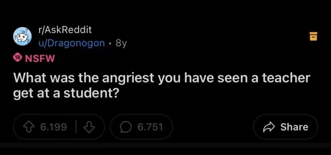Click the 6.751 comment count
The image size is (331, 155).
pyautogui.click(x=150, y=127)
